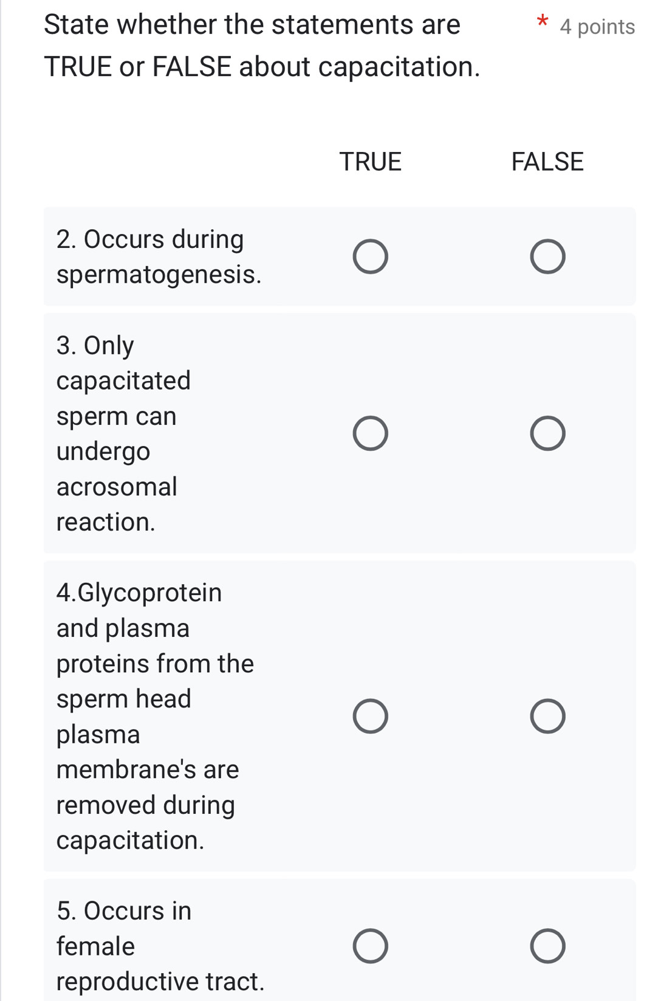Click the '4 points' label
Image resolution: width=658 pixels, height=1001 pixels.
click(x=597, y=27)
